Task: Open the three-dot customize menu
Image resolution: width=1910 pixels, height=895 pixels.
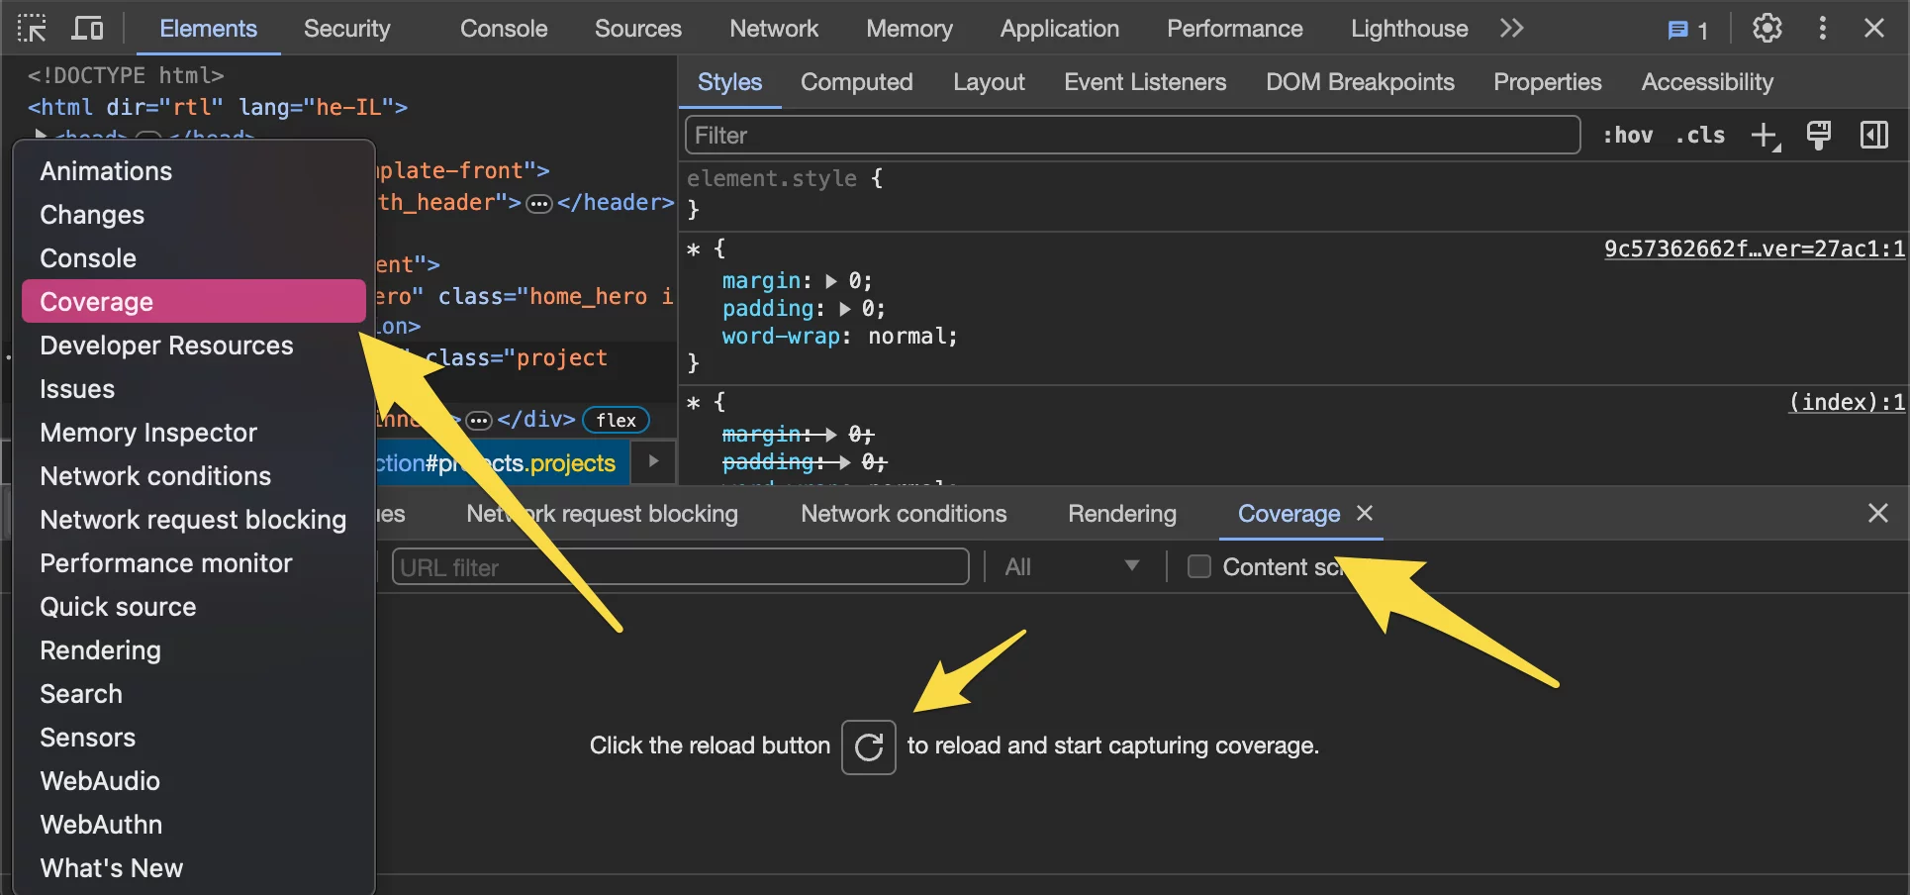Action: pos(1822,28)
